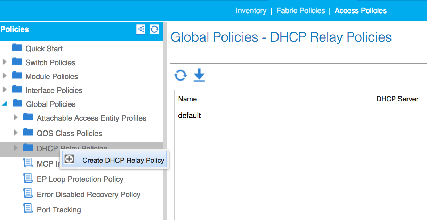The height and width of the screenshot is (220, 427).
Task: Click the EP Loop Protection Policy document icon
Action: coord(27,178)
